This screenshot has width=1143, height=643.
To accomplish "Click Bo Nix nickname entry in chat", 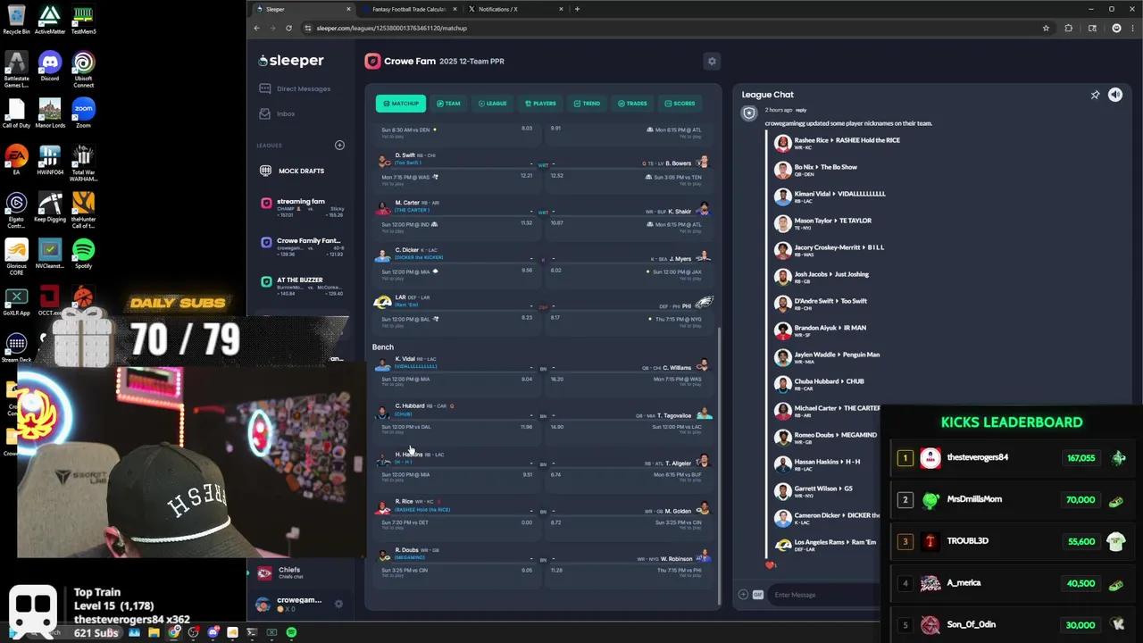I will [x=816, y=170].
